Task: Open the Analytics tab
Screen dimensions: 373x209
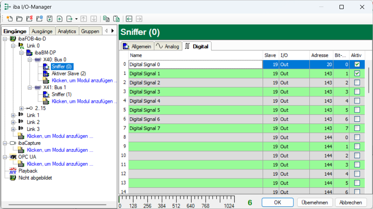Action: [67, 31]
